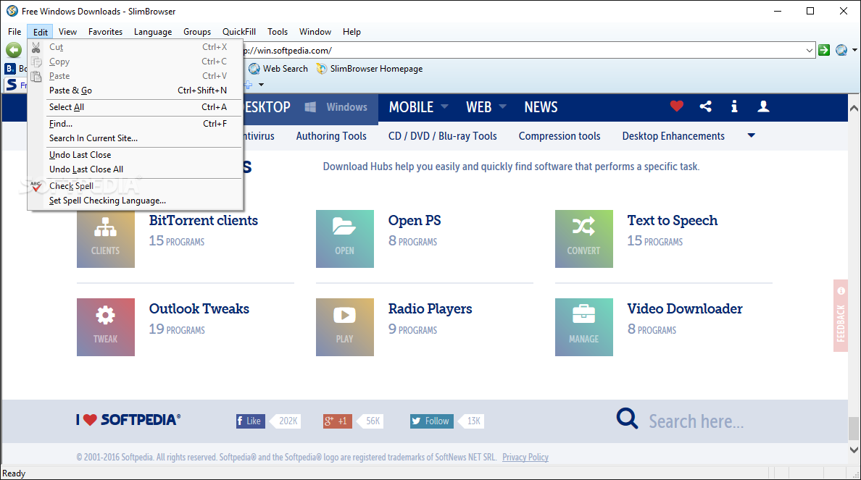Expand the tab list dropdown arrow
This screenshot has width=861, height=480.
(x=262, y=85)
